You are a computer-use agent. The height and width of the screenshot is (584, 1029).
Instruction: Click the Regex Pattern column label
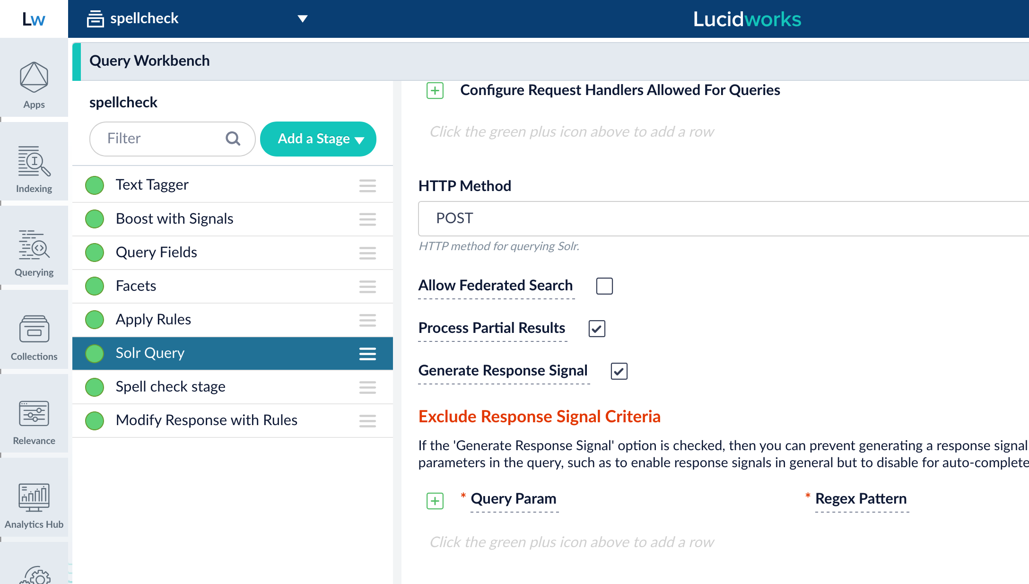point(861,498)
